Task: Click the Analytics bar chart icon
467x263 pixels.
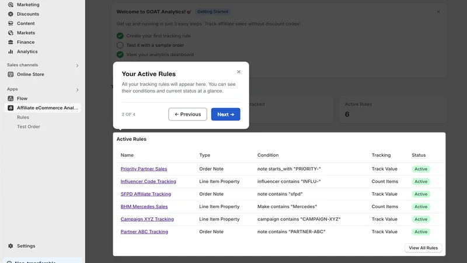Action: point(11,51)
